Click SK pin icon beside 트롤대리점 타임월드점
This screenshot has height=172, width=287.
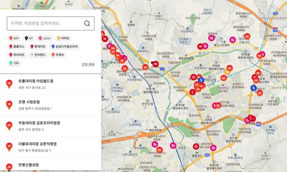point(9,84)
